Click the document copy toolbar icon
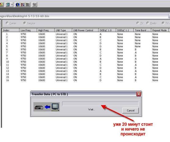Image resolution: width=170 pixels, height=142 pixels. coord(8,5)
